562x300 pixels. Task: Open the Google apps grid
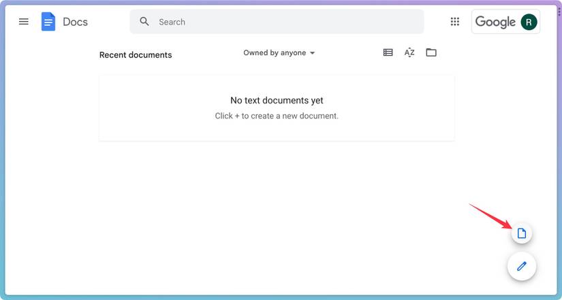(455, 22)
